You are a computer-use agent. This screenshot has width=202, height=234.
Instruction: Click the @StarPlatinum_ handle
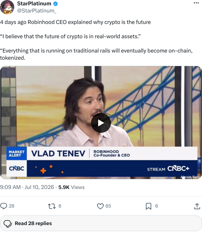tap(37, 11)
